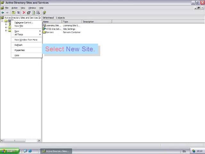The image size is (205, 154).
Task: Select the Servers list row name
Action: tap(50, 32)
